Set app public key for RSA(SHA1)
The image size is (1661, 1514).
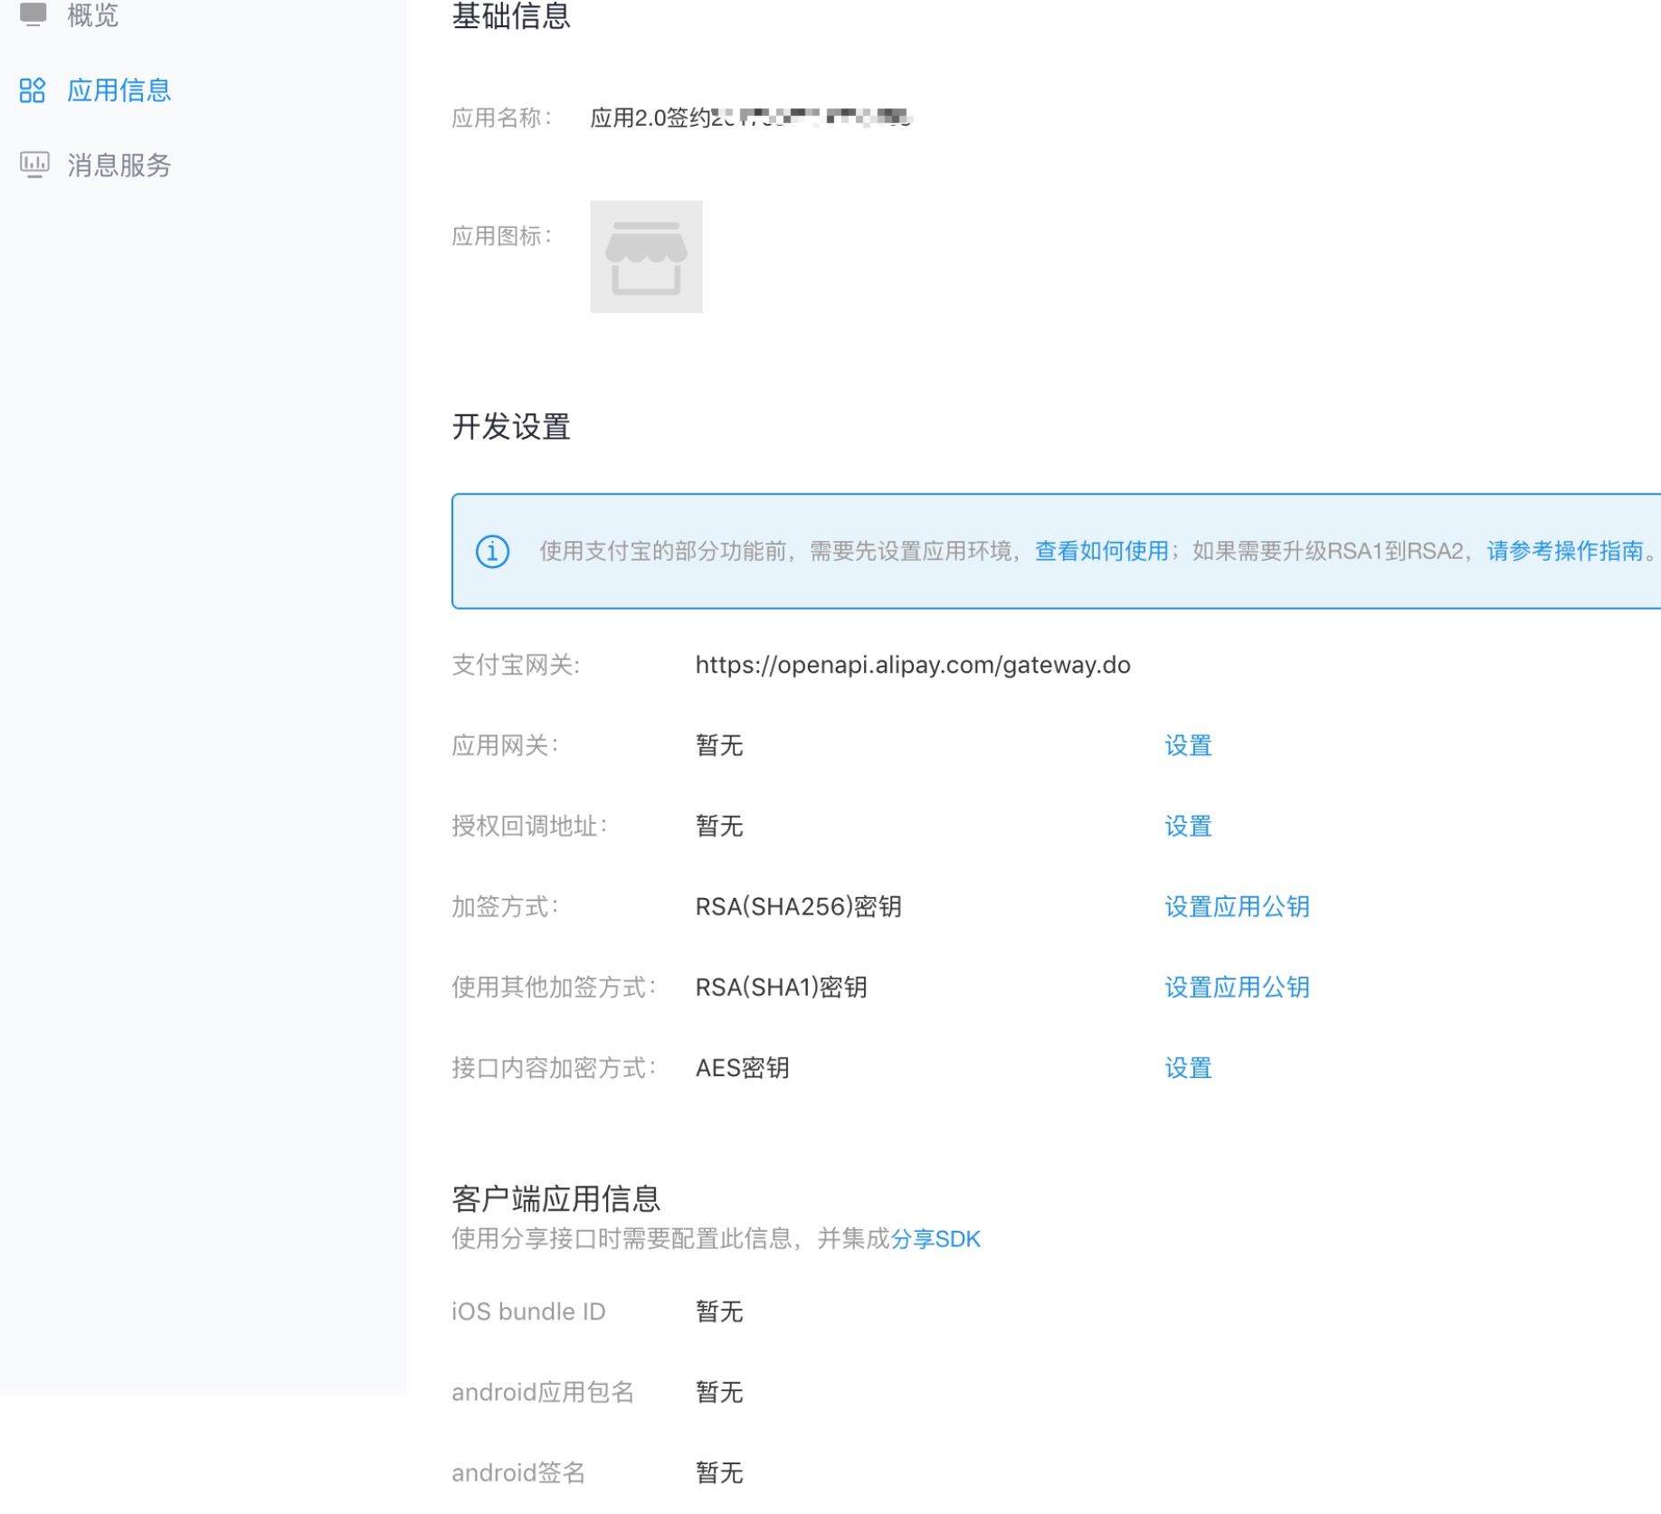[1236, 987]
